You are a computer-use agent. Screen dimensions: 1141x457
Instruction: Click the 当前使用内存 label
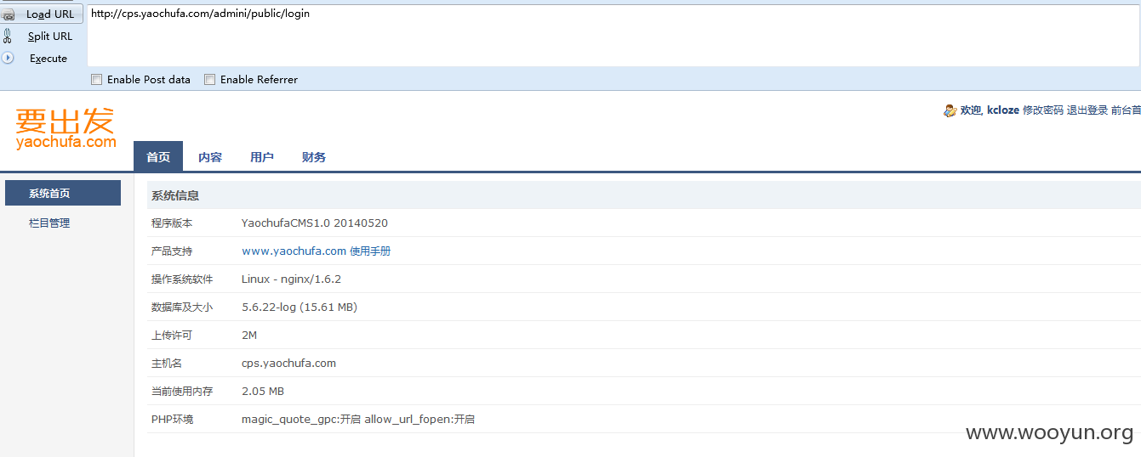[182, 391]
